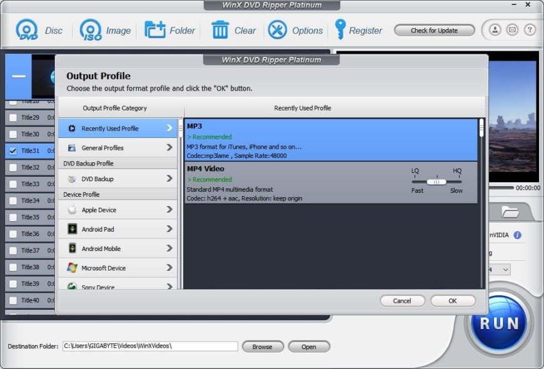The width and height of the screenshot is (544, 369).
Task: Click the Folder add icon
Action: click(x=155, y=30)
